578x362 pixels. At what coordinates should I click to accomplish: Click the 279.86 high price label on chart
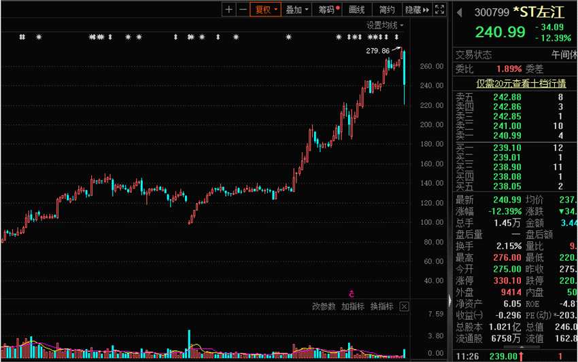[x=377, y=51]
